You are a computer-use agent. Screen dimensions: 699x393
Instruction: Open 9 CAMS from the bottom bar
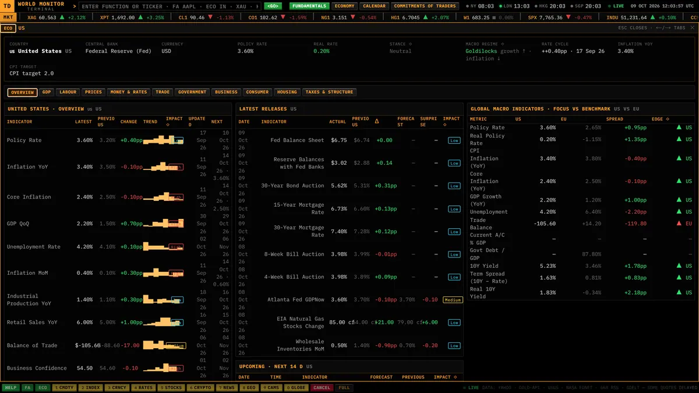(x=272, y=387)
